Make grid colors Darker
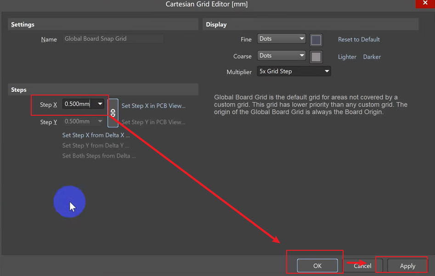 (372, 57)
